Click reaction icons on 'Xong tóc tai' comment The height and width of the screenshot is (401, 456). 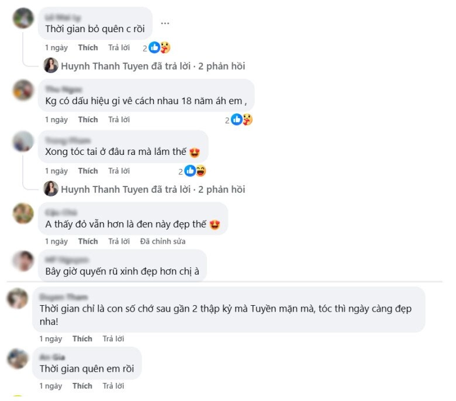[195, 171]
